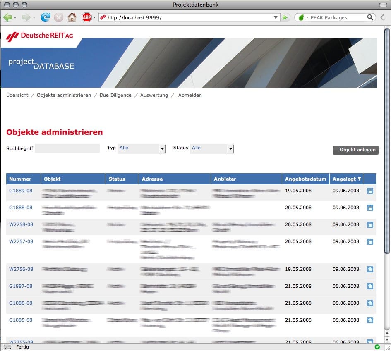Click the ruler icon left of Fertig
Screen dimensions: 391x351
[7, 347]
